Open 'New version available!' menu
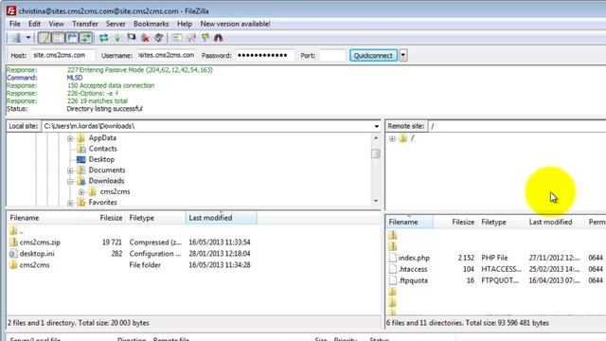The width and height of the screenshot is (606, 341). tap(236, 24)
